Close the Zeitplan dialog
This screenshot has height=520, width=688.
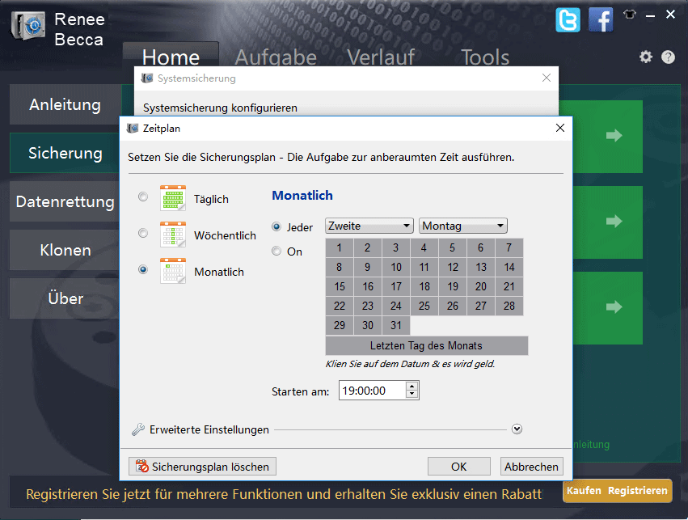[560, 128]
